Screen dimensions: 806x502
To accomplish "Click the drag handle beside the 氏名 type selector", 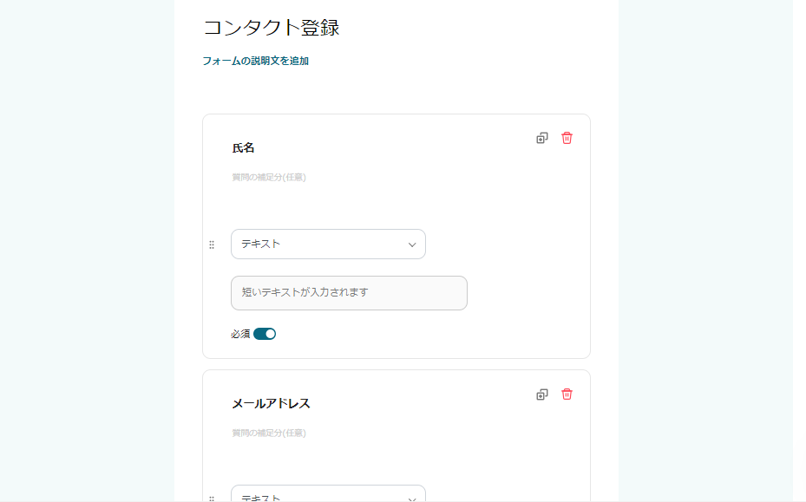I will (x=212, y=244).
